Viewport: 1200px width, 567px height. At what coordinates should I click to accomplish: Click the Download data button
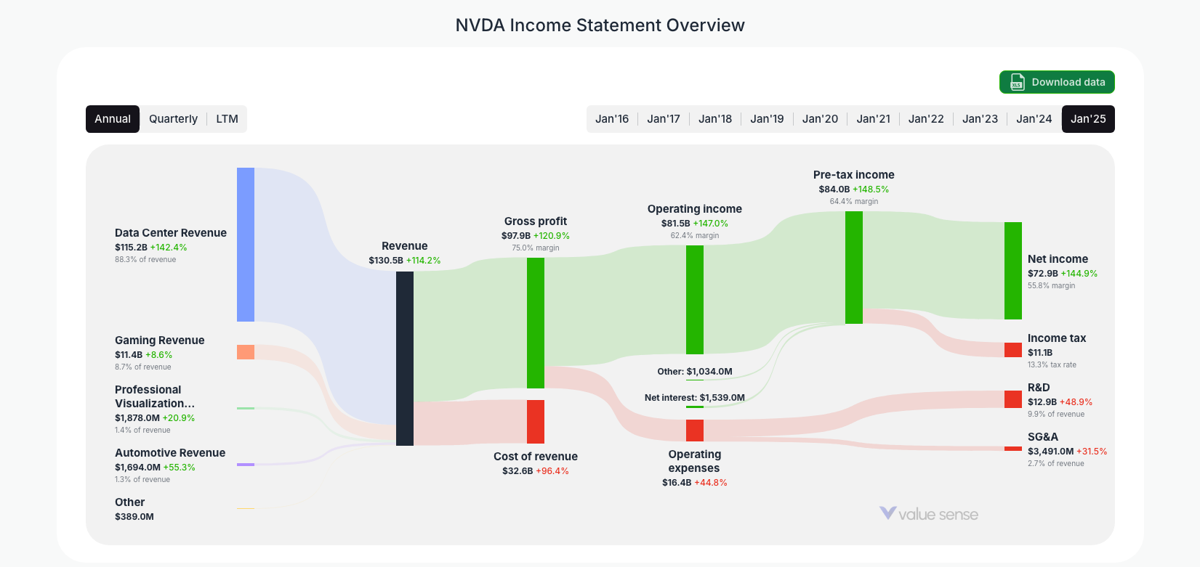click(1057, 82)
